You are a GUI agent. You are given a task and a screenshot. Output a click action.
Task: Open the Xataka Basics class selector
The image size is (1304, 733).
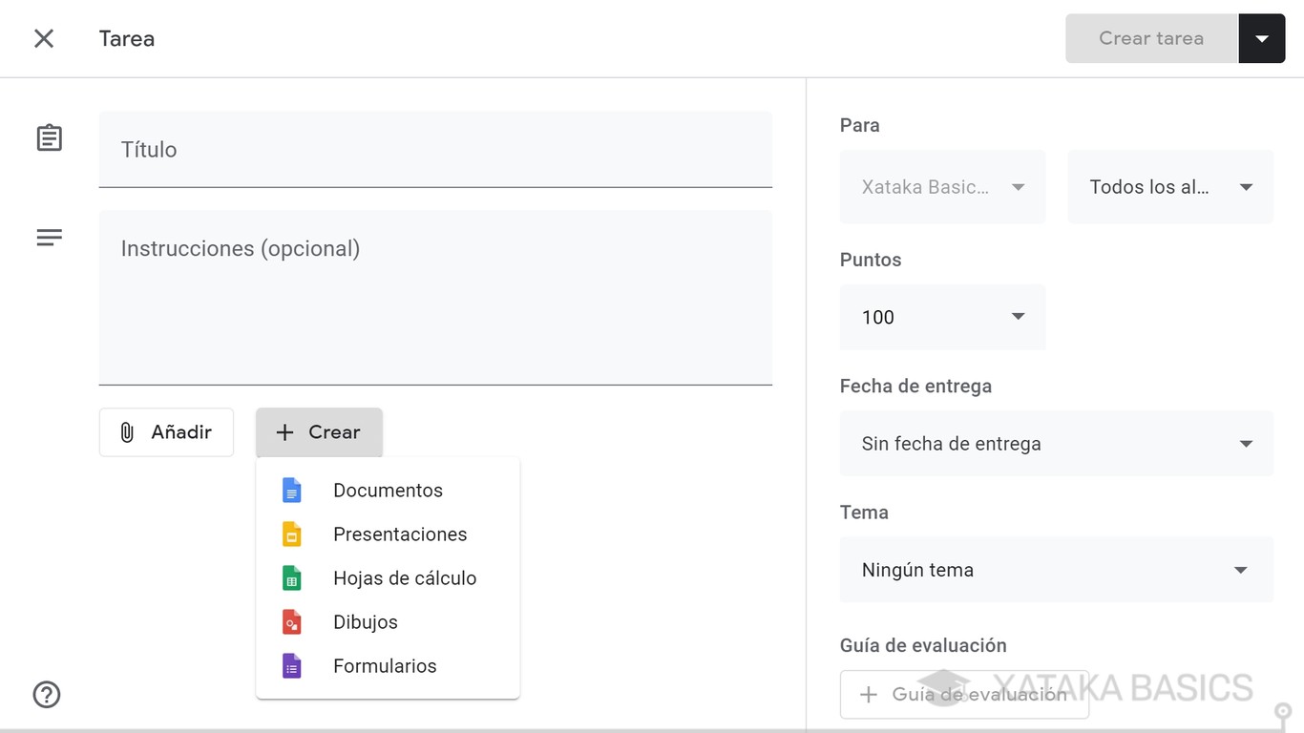click(x=942, y=187)
